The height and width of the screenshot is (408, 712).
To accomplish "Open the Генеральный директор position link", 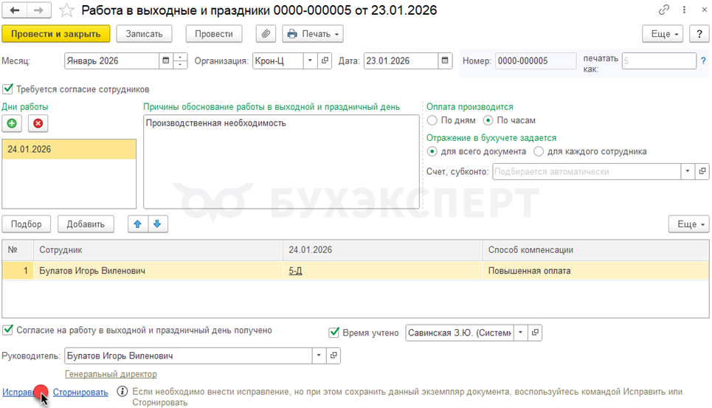I will point(111,374).
